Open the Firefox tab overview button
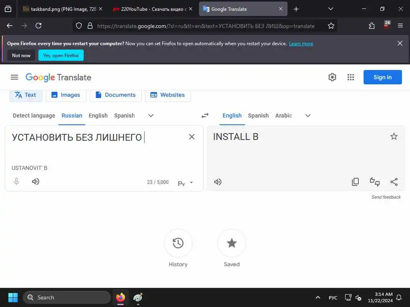Screen dimensions: 410x307 (8, 9)
